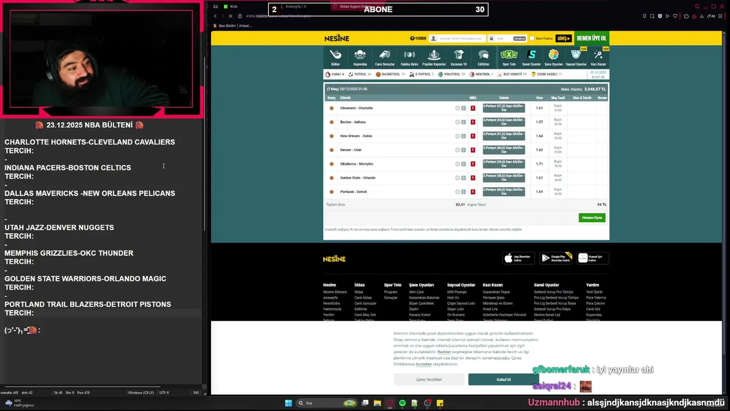Click the Şifre password field

pyautogui.click(x=507, y=38)
